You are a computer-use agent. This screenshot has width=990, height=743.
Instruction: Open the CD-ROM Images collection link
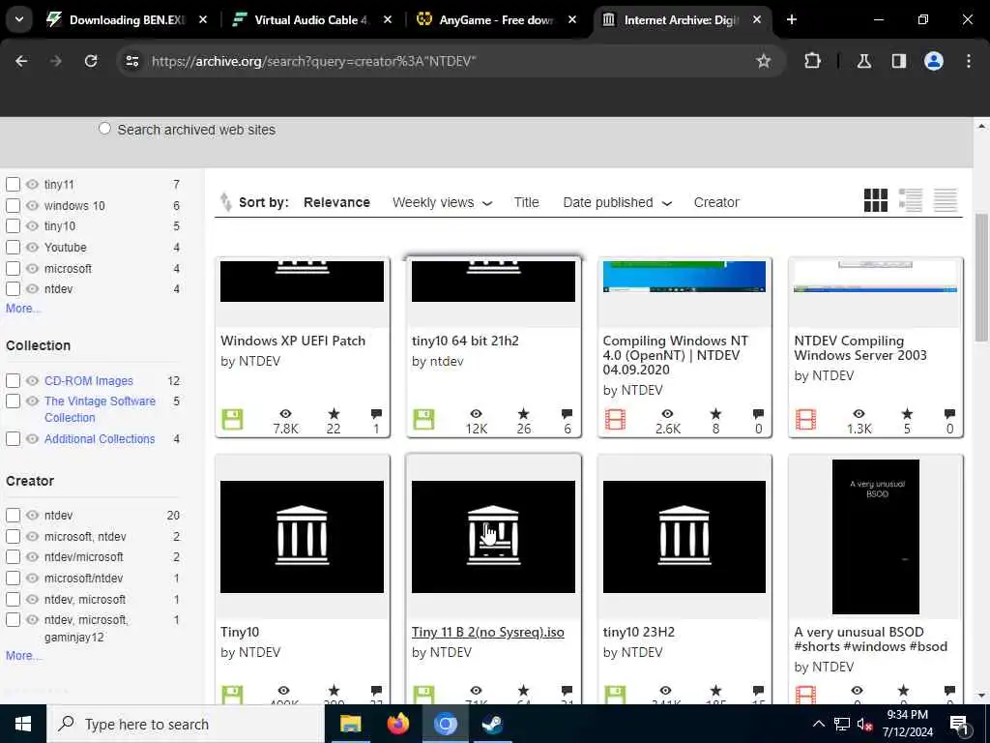[x=88, y=381]
